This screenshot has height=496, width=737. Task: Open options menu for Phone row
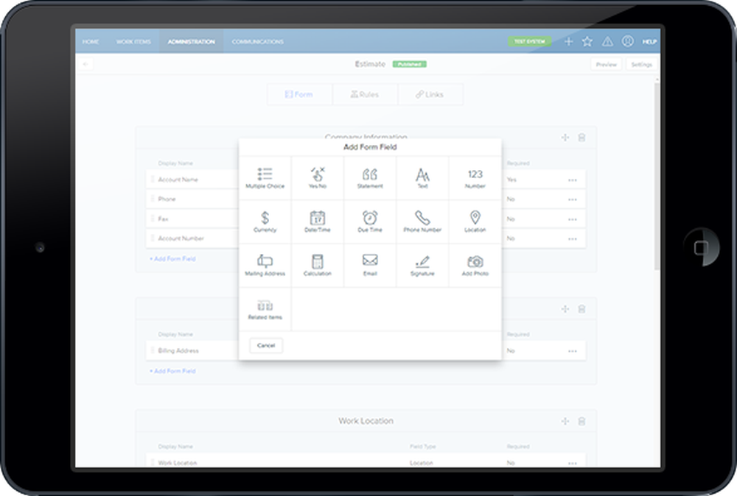[572, 199]
